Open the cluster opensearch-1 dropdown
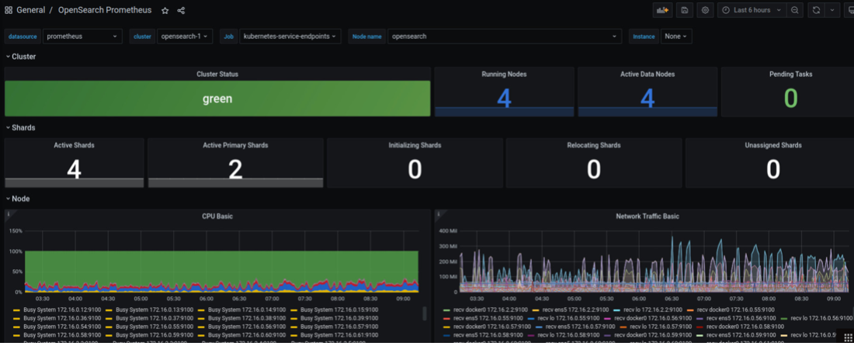Screen dimensions: 854x346 pyautogui.click(x=184, y=36)
